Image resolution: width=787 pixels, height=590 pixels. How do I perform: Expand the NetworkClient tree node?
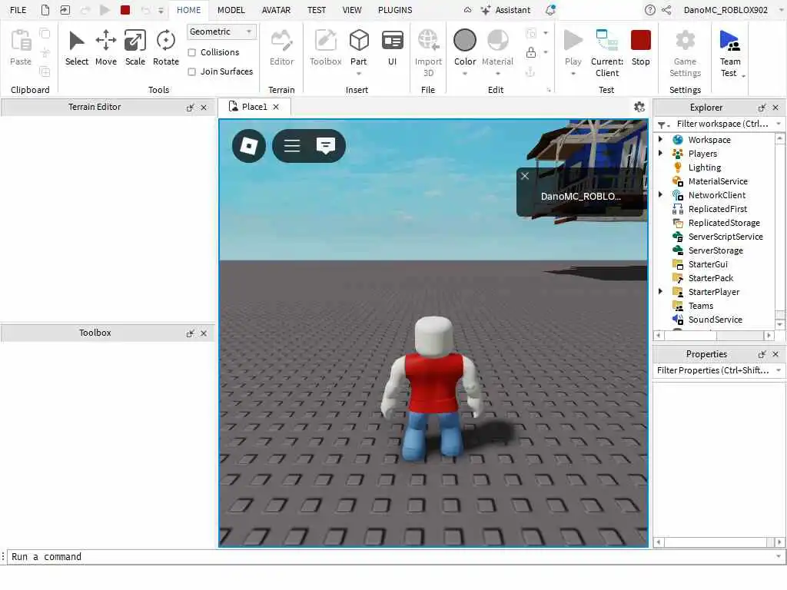(x=660, y=194)
